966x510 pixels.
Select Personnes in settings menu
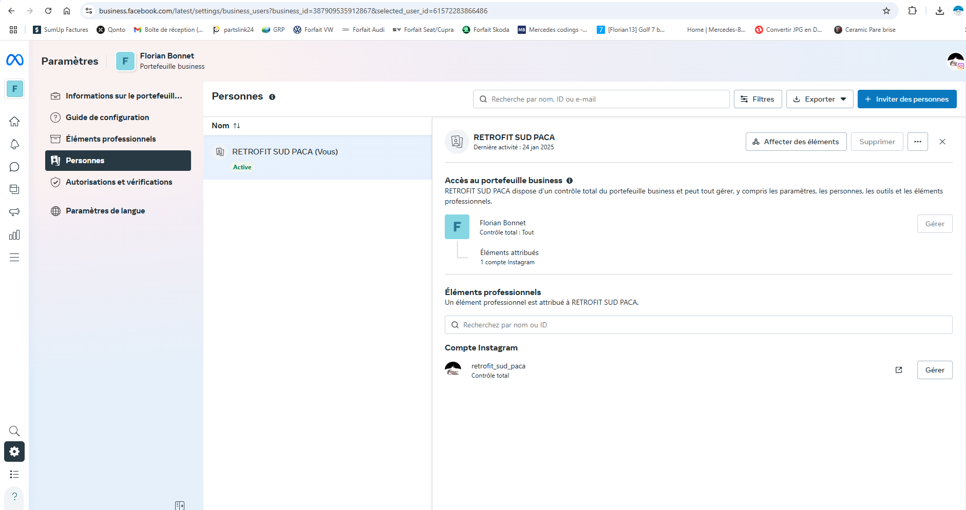click(118, 161)
